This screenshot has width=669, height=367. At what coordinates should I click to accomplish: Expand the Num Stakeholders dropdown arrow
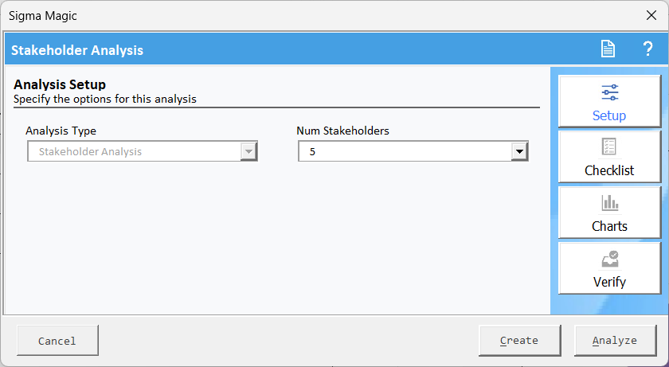click(x=519, y=151)
